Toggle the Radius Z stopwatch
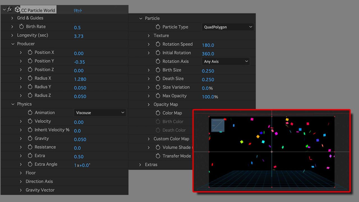Image resolution: width=359 pixels, height=202 pixels. 30,95
